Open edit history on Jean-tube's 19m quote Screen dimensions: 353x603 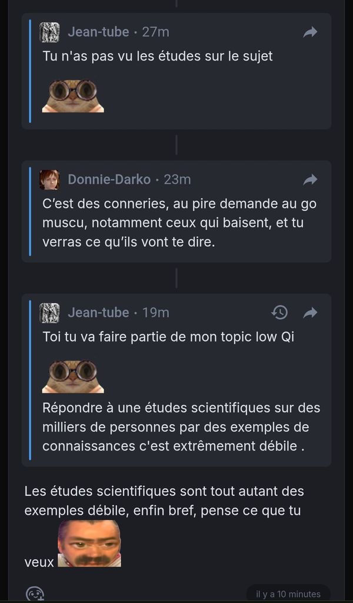280,313
